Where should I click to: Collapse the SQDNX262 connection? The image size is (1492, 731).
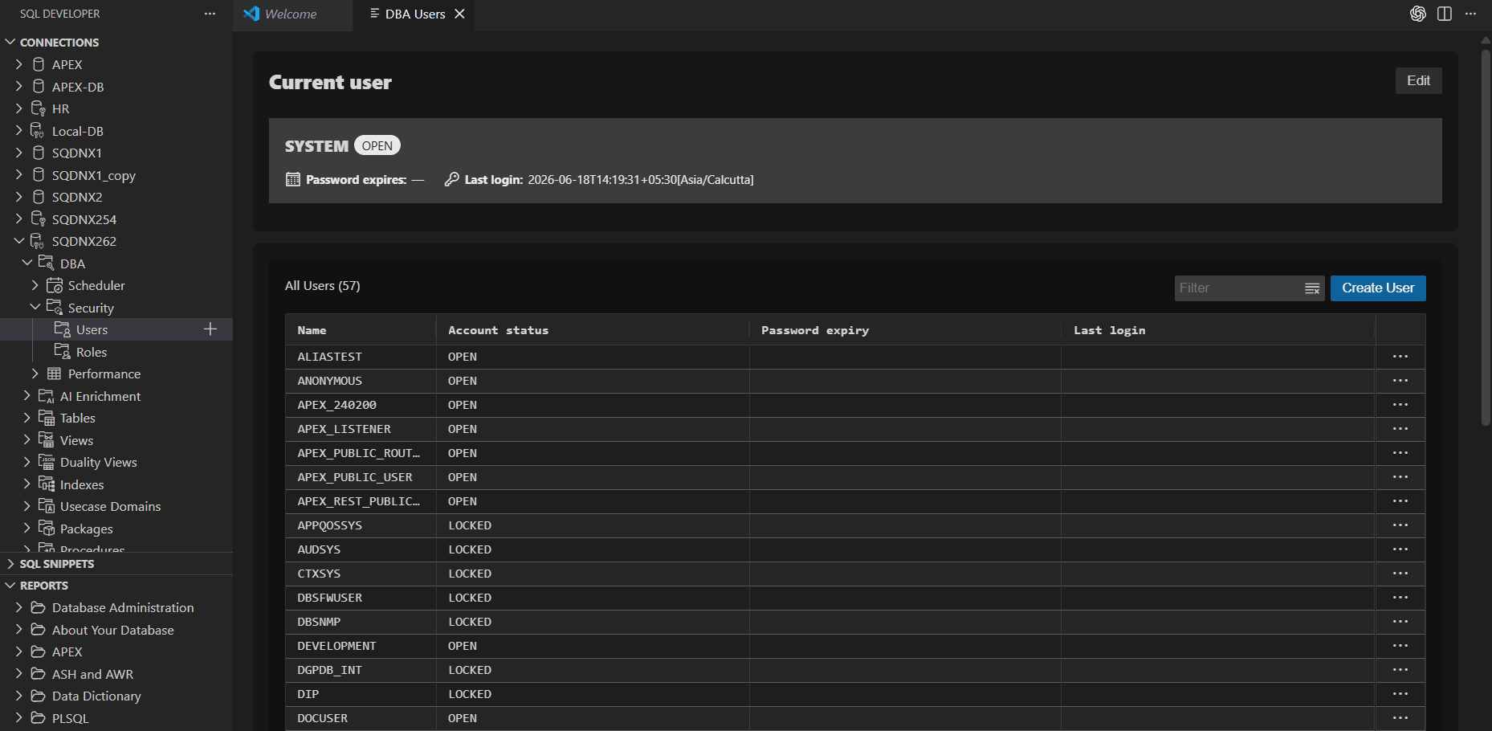(x=19, y=241)
